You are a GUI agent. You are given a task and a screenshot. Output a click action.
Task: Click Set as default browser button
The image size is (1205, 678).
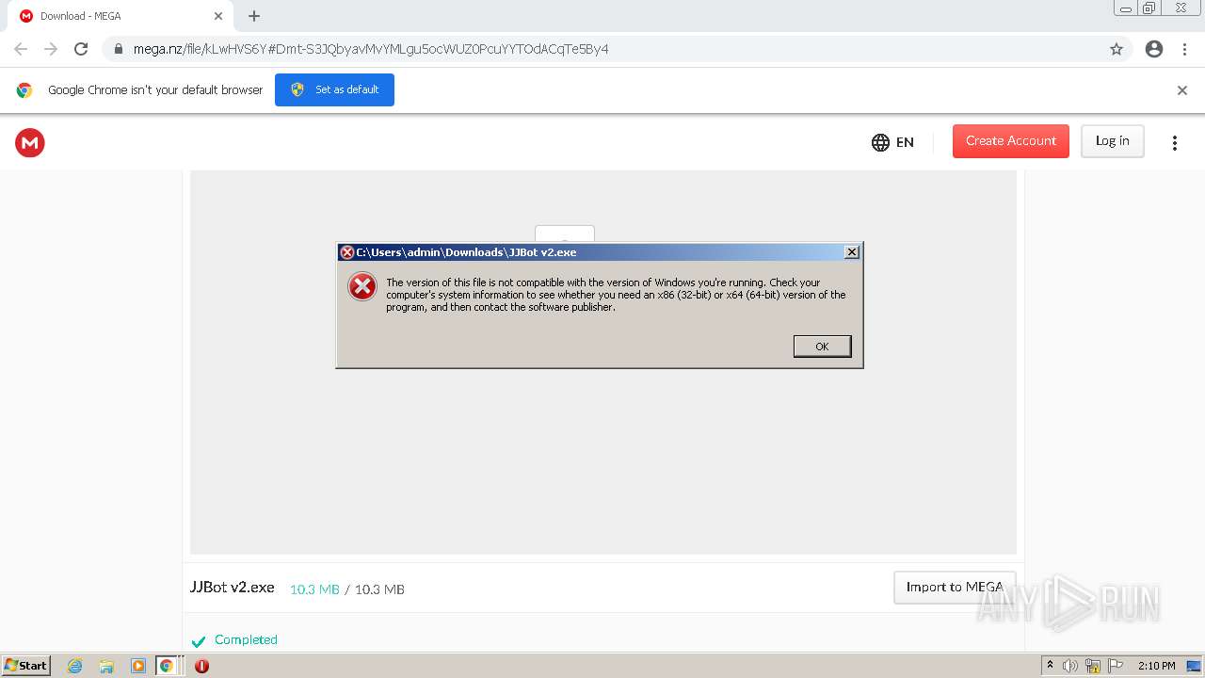[334, 89]
